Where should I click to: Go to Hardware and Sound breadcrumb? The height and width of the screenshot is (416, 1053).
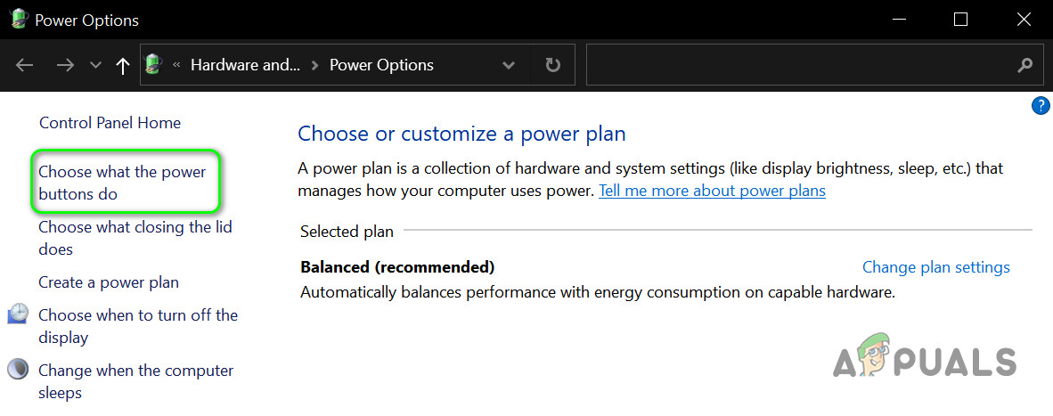[x=245, y=65]
